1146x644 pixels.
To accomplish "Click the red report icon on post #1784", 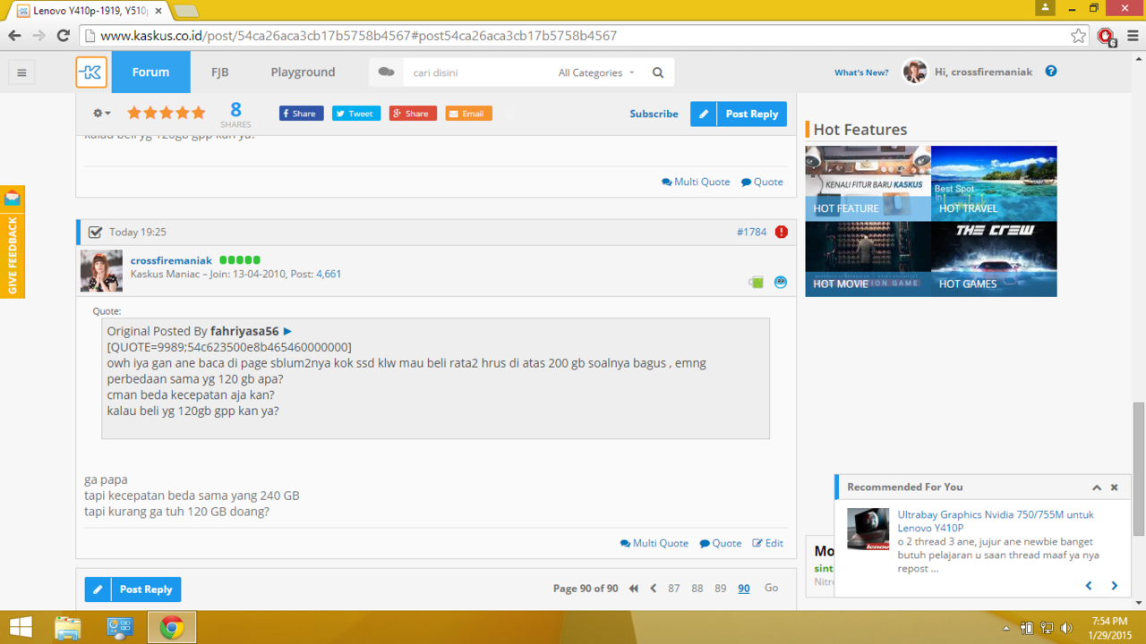I will pyautogui.click(x=782, y=232).
